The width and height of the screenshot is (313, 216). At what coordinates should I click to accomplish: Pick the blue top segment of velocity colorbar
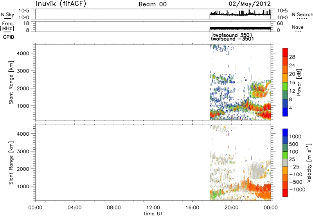click(x=285, y=133)
